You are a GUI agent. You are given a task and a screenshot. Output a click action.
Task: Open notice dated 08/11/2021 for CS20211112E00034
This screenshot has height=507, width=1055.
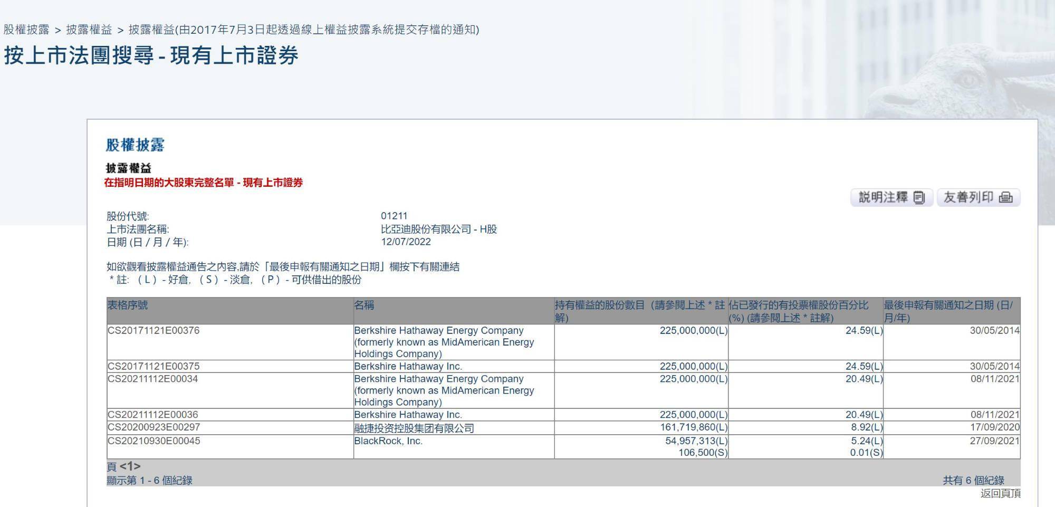(x=995, y=379)
